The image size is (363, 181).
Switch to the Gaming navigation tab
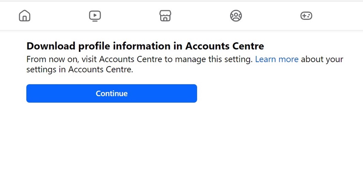[306, 16]
